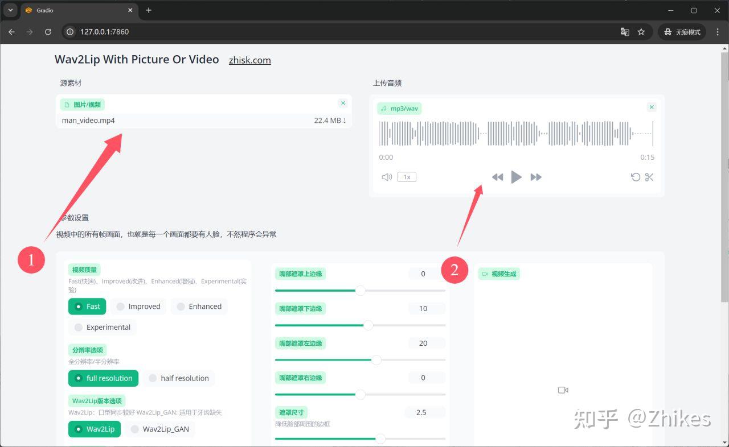This screenshot has height=447, width=729.
Task: Select the Improved video quality option
Action: (138, 307)
